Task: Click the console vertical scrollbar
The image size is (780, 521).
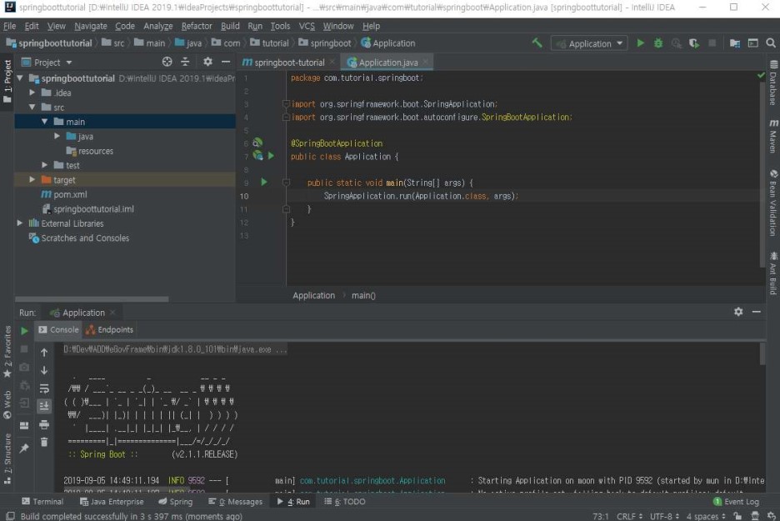Action: 762,353
